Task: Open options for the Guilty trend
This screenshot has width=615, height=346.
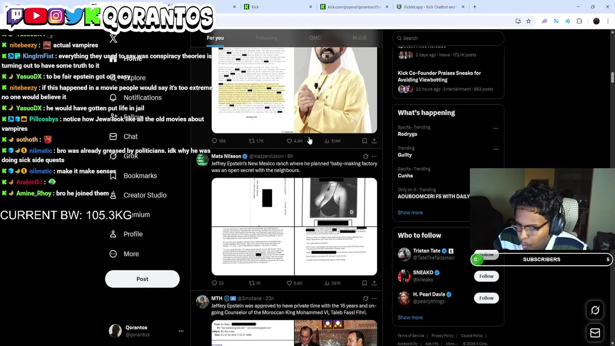Action: [x=496, y=149]
